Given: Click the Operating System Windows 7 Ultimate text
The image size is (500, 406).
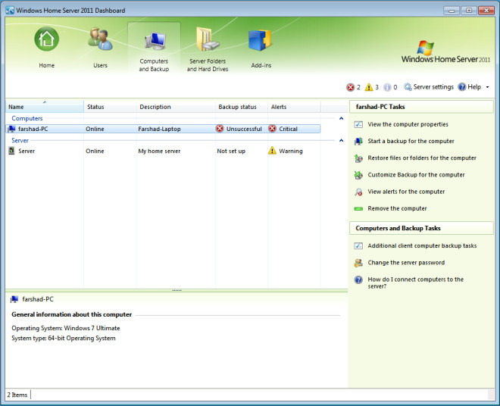Looking at the screenshot, I should (x=66, y=328).
